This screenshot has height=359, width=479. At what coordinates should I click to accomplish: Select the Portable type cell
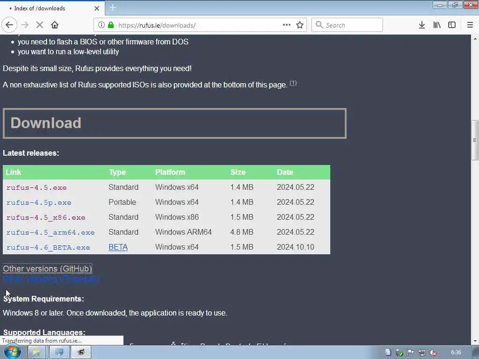tap(122, 202)
